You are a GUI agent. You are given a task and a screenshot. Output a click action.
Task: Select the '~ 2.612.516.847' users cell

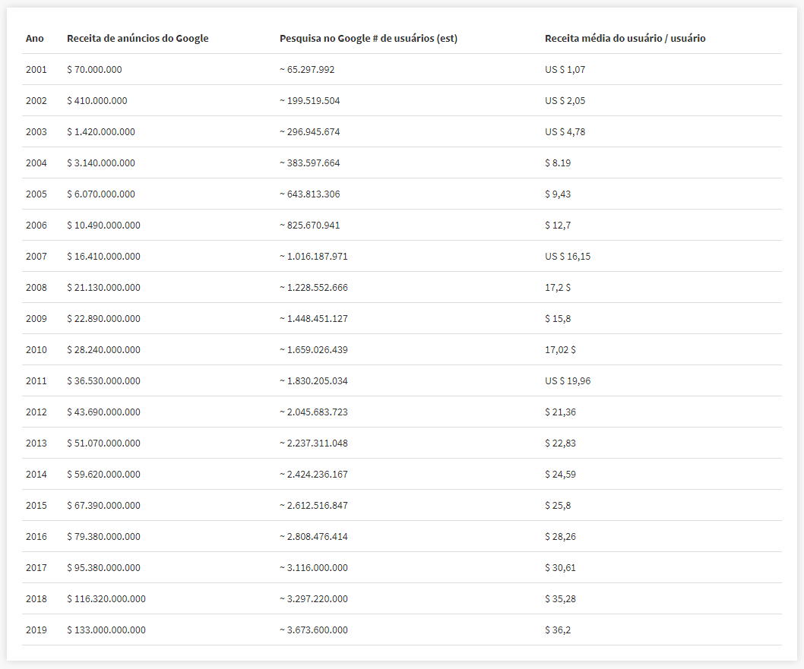(x=314, y=506)
